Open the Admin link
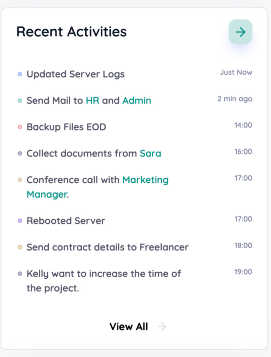Viewport: 271px width, 357px height. pyautogui.click(x=137, y=101)
